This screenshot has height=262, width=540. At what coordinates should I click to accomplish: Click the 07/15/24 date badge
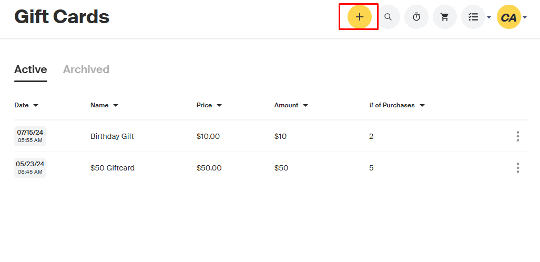point(30,136)
